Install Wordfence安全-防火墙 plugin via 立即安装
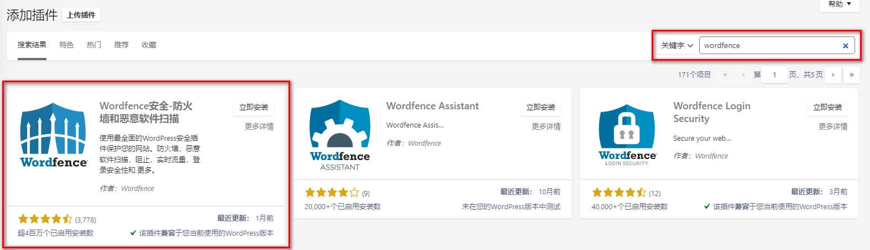Image resolution: width=870 pixels, height=250 pixels. (x=254, y=107)
